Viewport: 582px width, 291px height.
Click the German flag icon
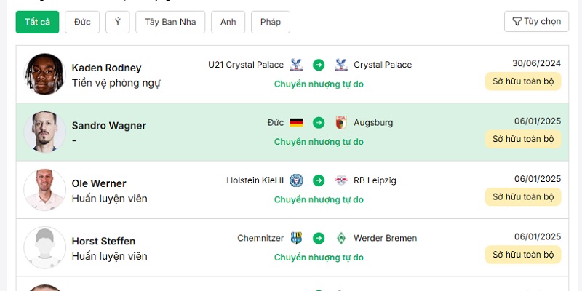[296, 123]
